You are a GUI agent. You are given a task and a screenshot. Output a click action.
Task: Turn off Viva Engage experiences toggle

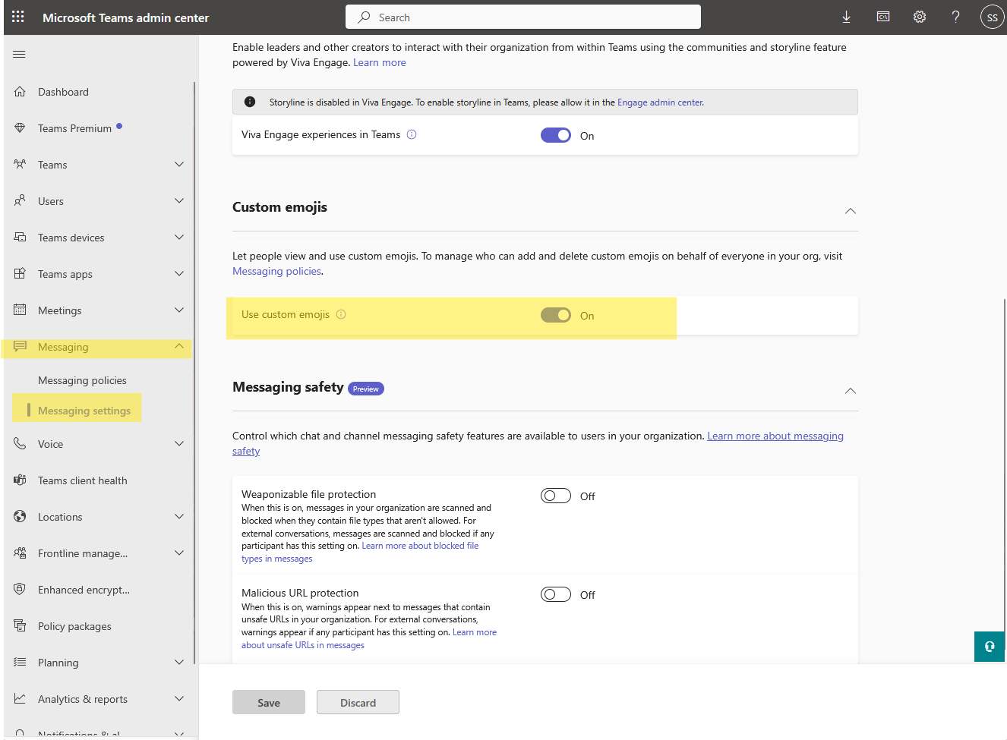(555, 135)
